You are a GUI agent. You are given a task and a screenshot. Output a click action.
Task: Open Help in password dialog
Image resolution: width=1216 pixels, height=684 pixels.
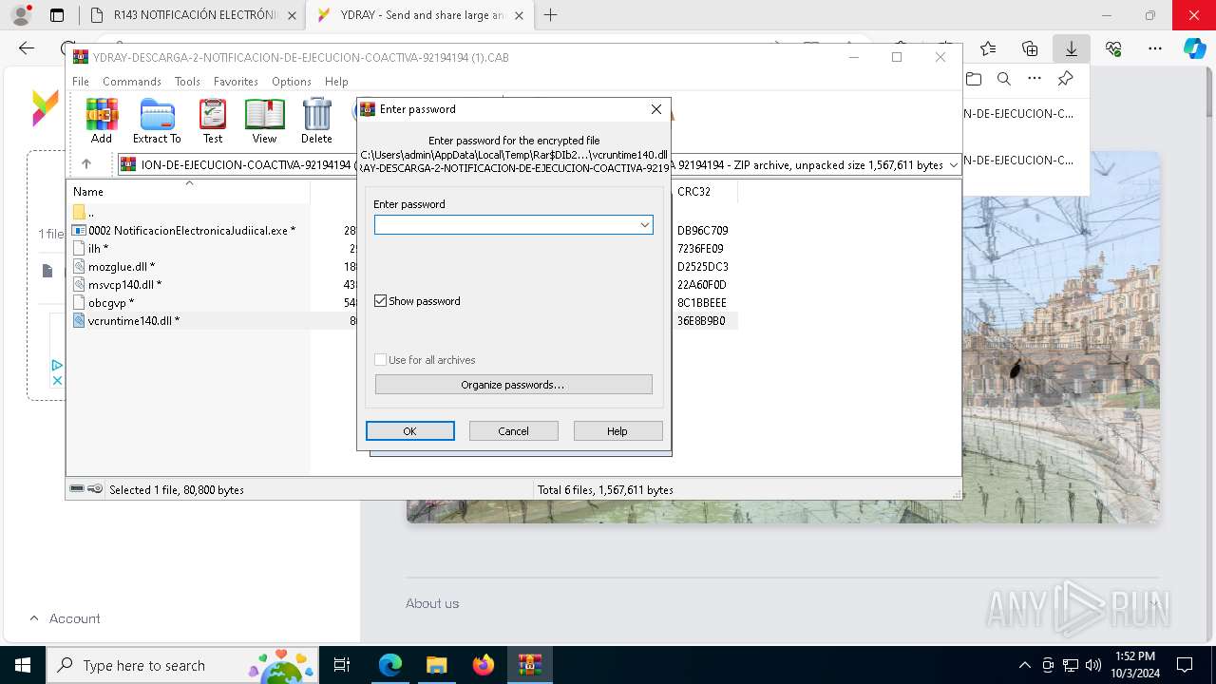coord(617,431)
